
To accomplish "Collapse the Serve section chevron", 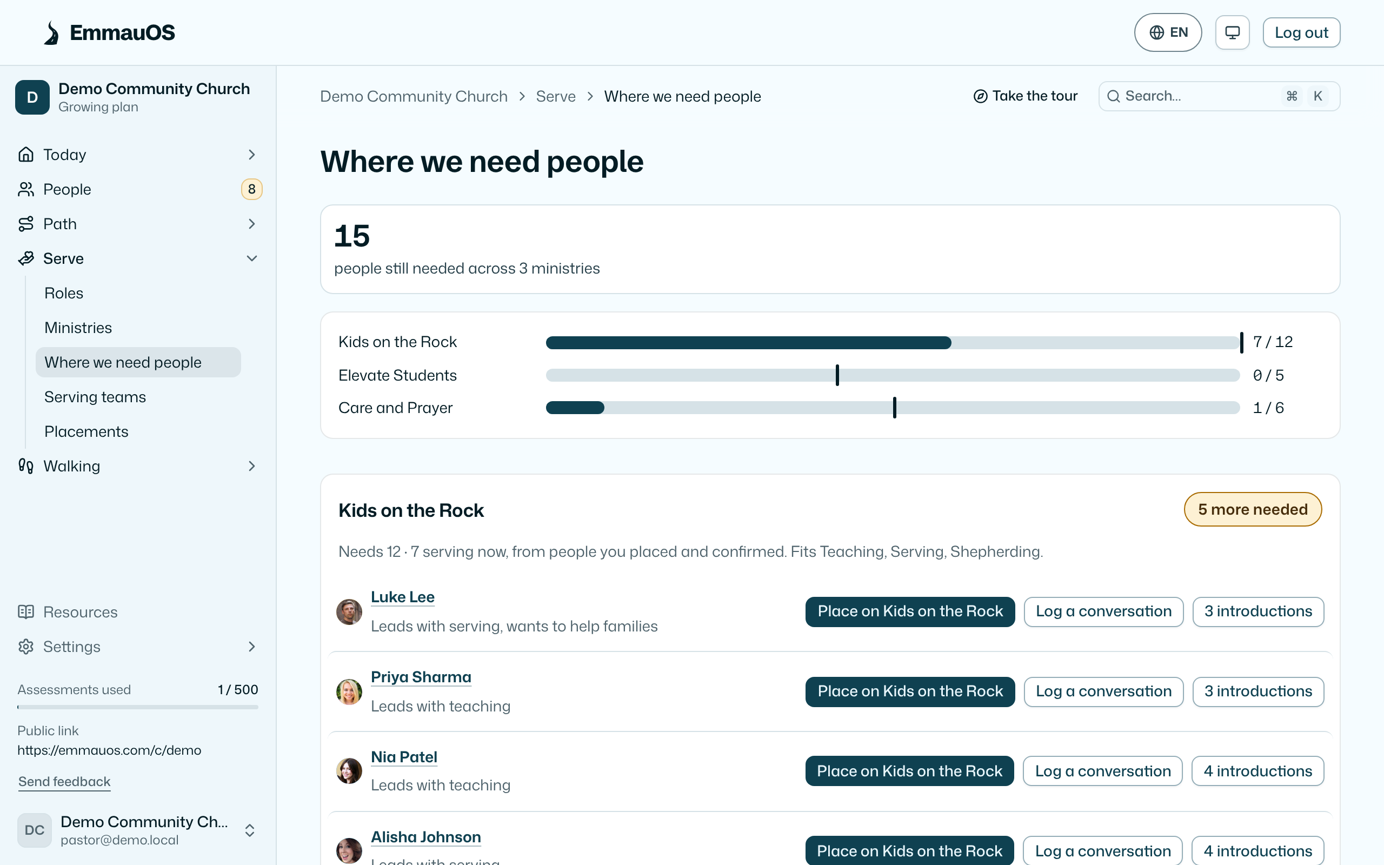I will [251, 258].
